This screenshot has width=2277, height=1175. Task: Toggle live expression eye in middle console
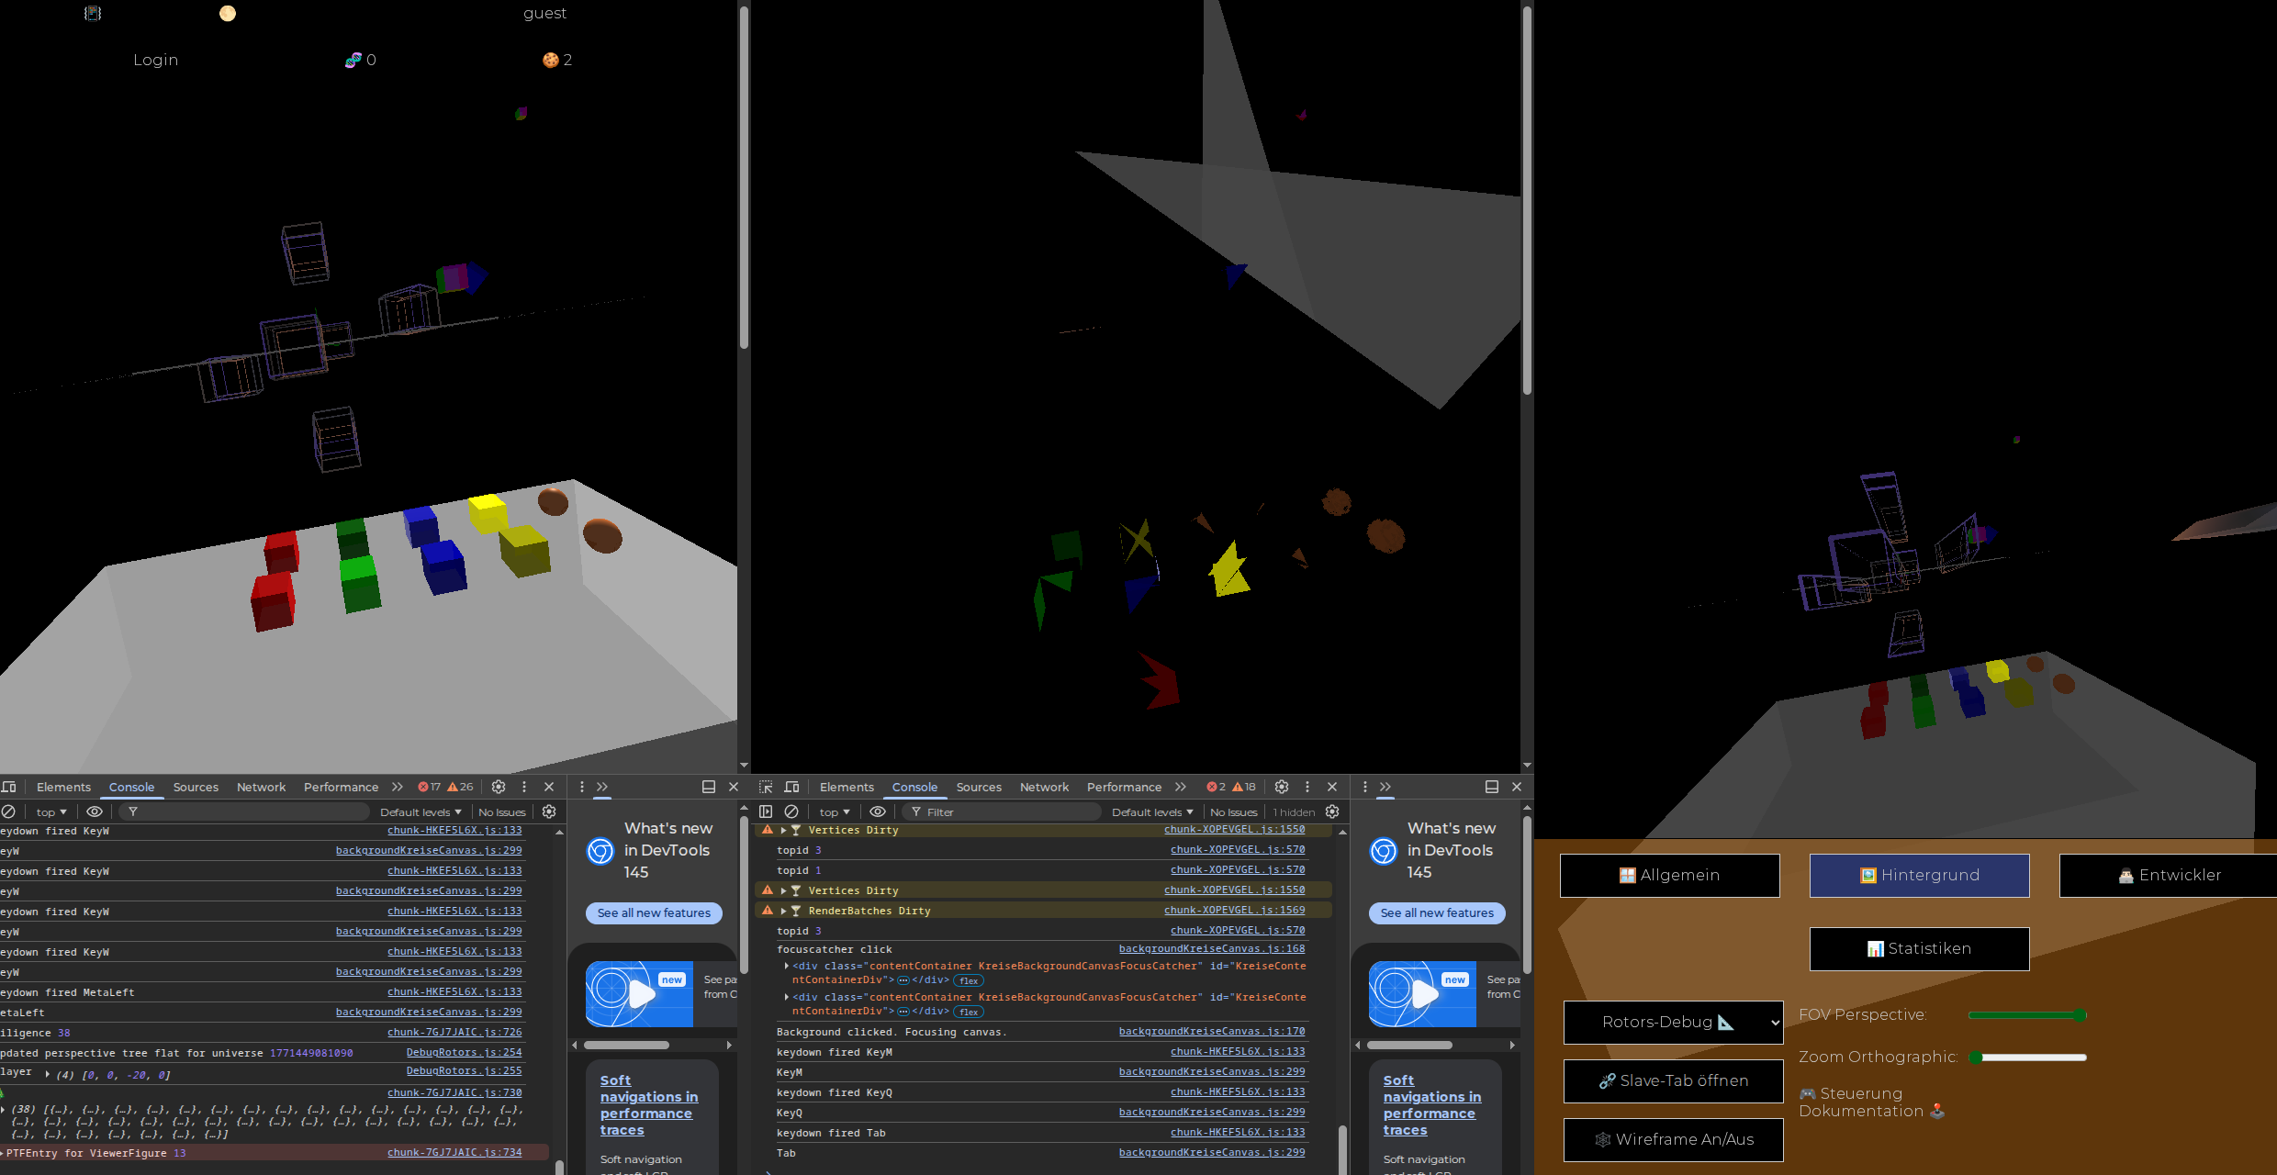pos(878,811)
